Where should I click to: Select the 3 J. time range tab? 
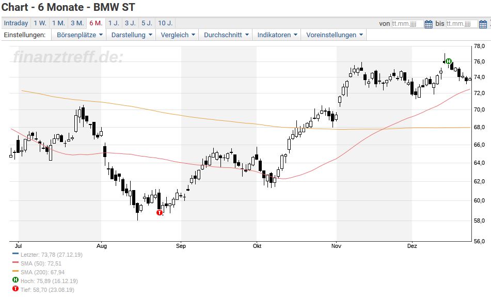(x=130, y=23)
